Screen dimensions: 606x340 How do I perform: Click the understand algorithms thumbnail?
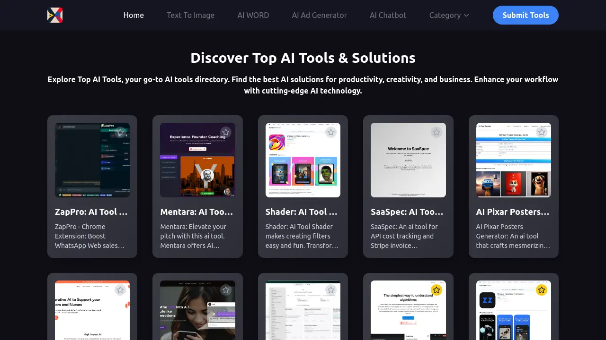click(408, 310)
